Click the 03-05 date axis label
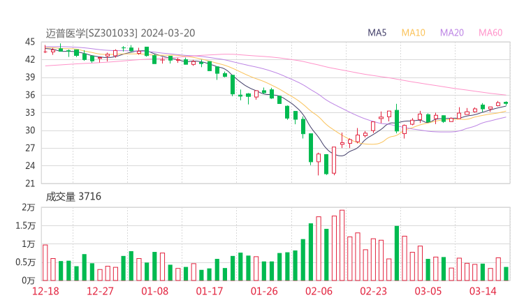 tap(428, 291)
